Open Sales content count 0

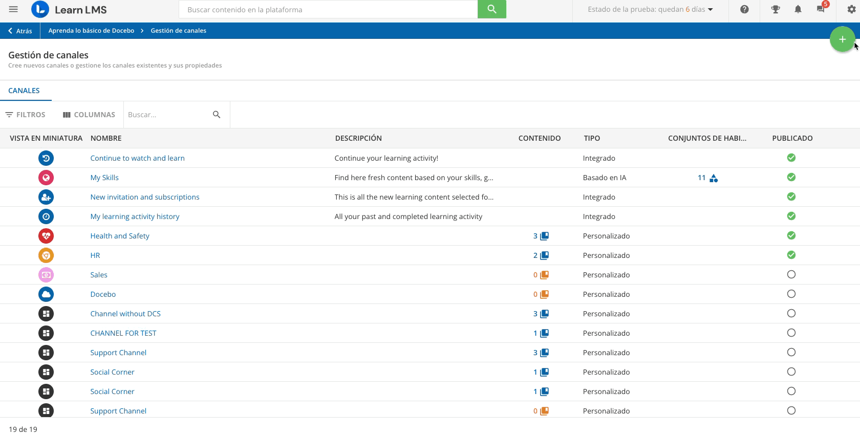tap(541, 275)
